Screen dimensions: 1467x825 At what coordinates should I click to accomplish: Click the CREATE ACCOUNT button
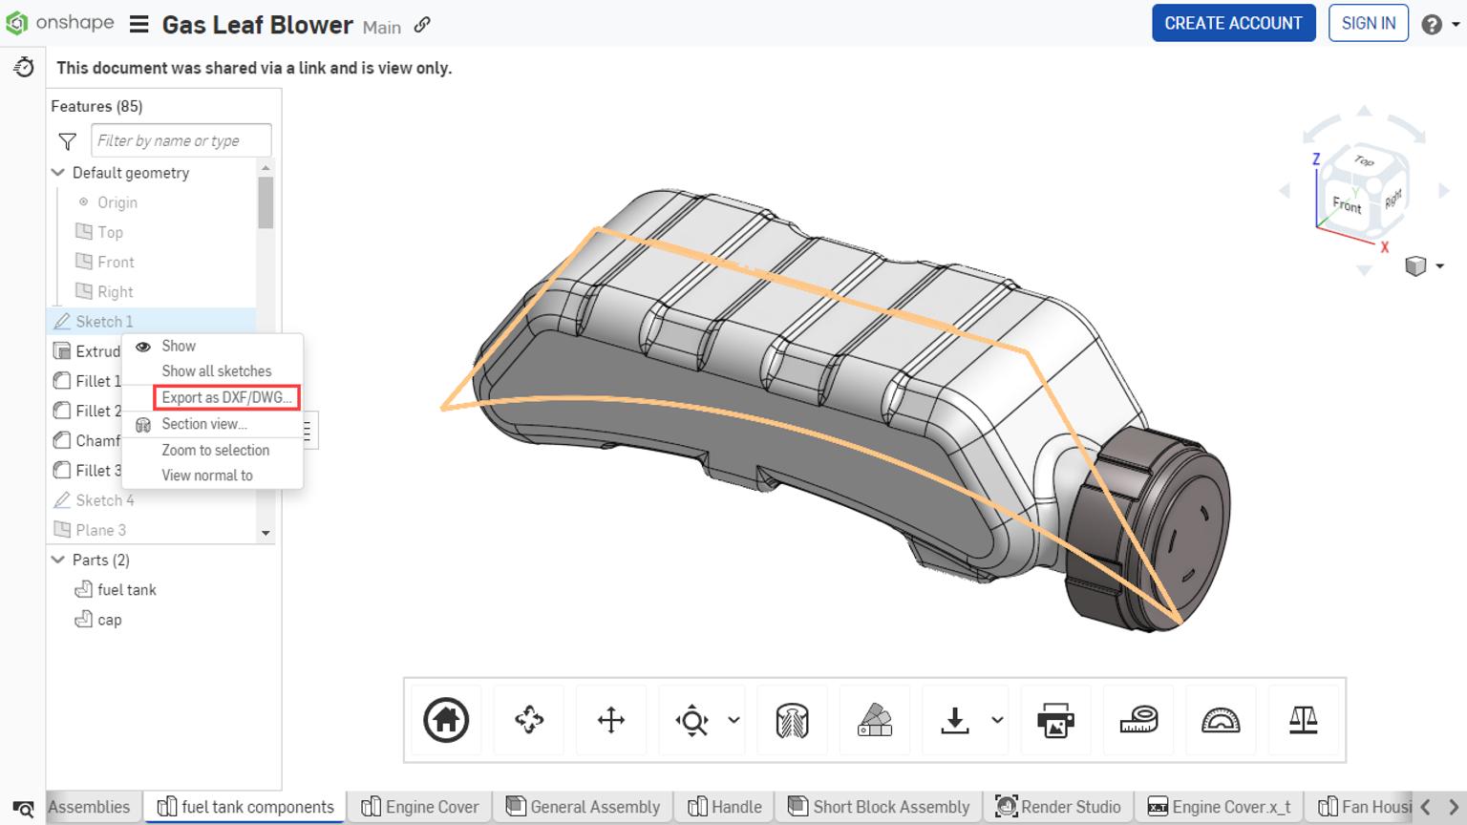(x=1234, y=23)
